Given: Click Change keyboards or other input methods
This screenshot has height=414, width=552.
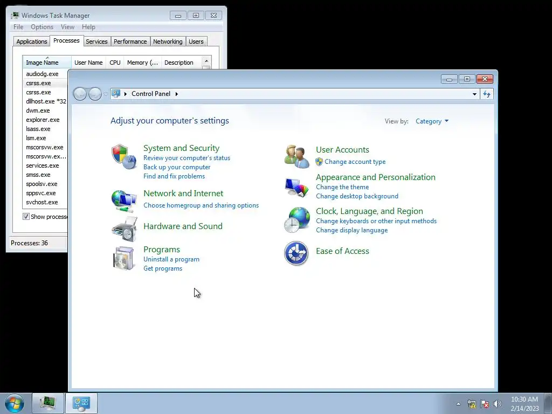Looking at the screenshot, I should [x=376, y=221].
